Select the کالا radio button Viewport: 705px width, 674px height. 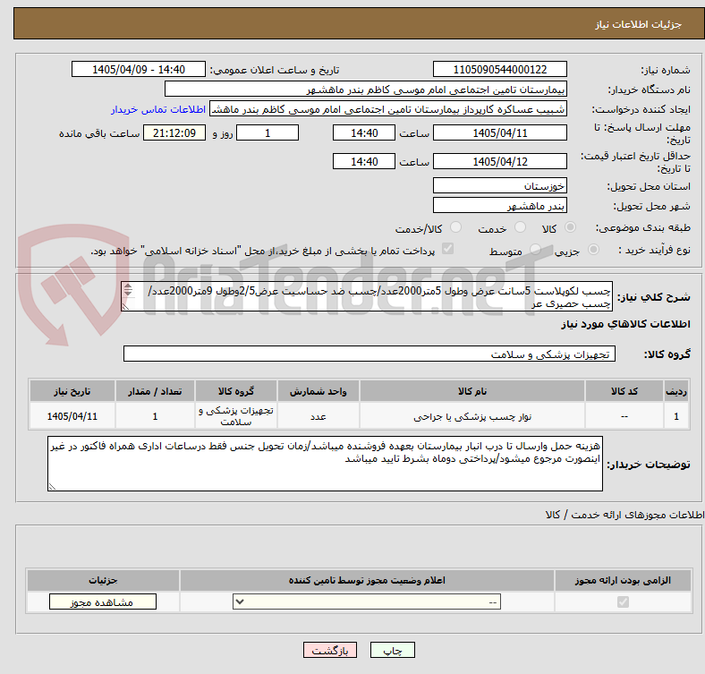tap(570, 227)
